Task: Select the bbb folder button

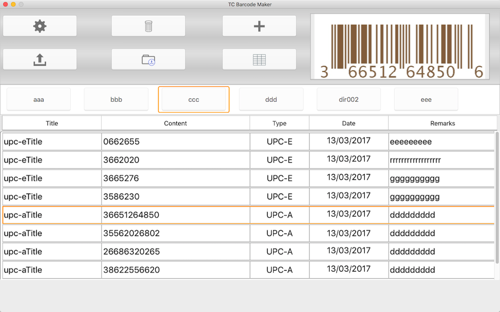Action: point(116,99)
